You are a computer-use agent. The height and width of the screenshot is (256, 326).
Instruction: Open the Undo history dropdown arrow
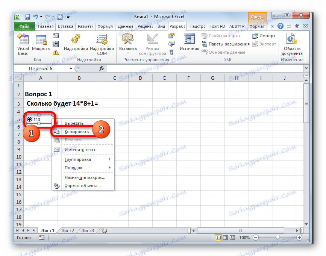pyautogui.click(x=41, y=17)
